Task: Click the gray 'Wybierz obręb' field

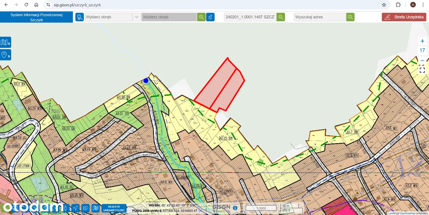Action: [x=169, y=17]
